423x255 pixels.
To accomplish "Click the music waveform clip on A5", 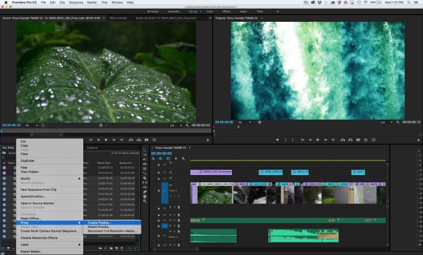I will point(303,236).
